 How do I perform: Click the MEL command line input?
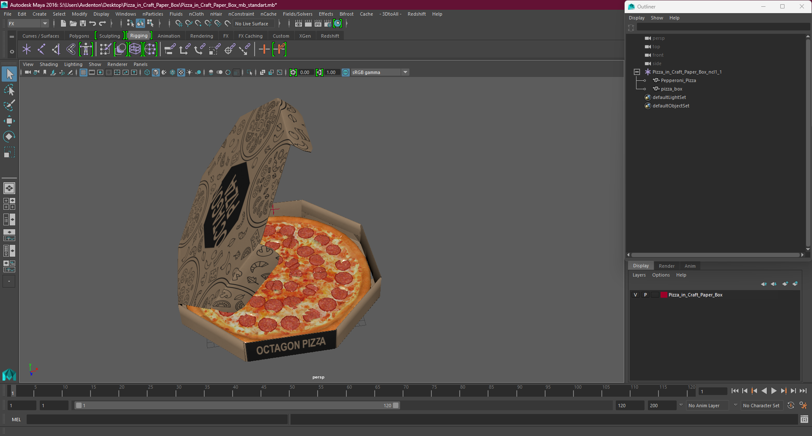click(x=157, y=420)
